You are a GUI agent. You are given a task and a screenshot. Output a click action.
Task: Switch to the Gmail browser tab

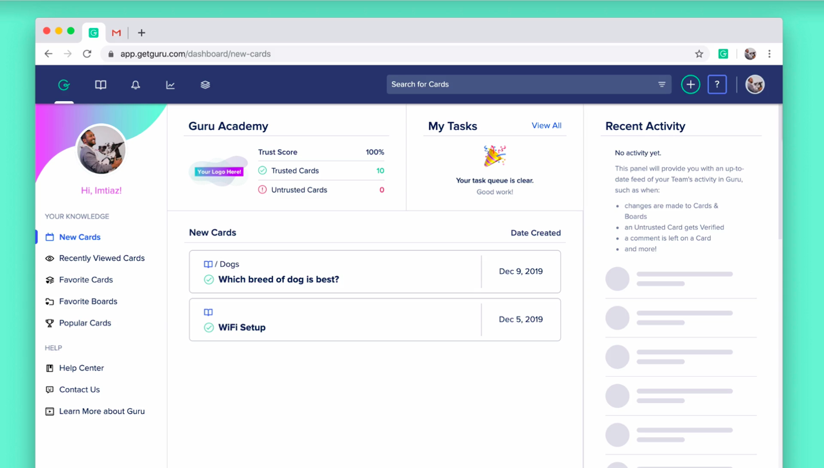click(116, 33)
